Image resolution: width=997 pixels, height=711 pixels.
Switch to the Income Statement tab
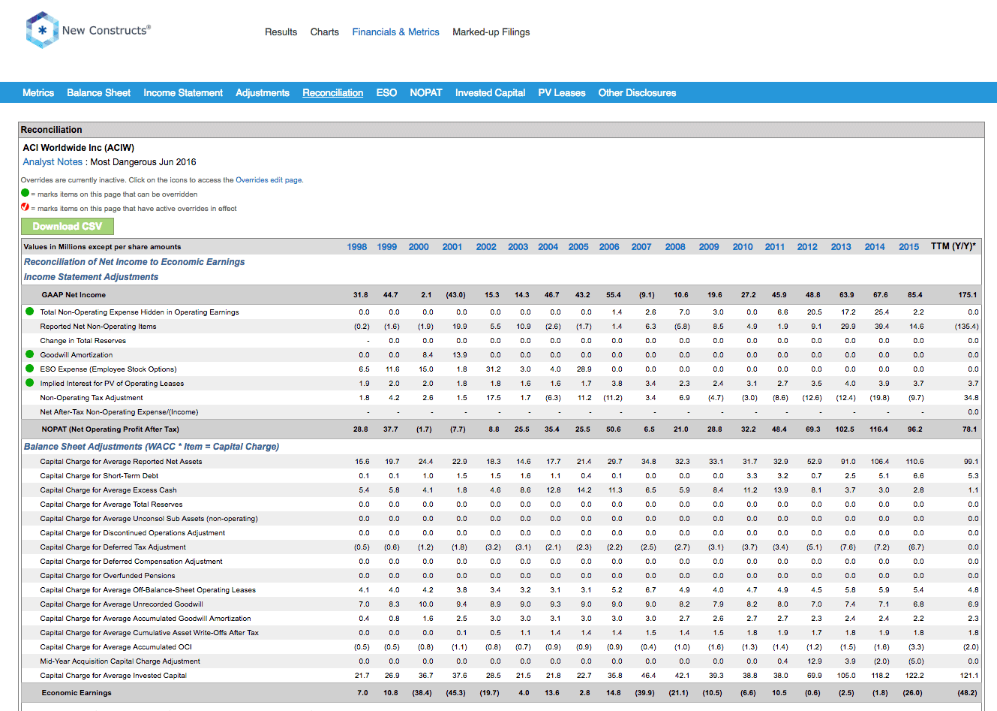pyautogui.click(x=183, y=93)
